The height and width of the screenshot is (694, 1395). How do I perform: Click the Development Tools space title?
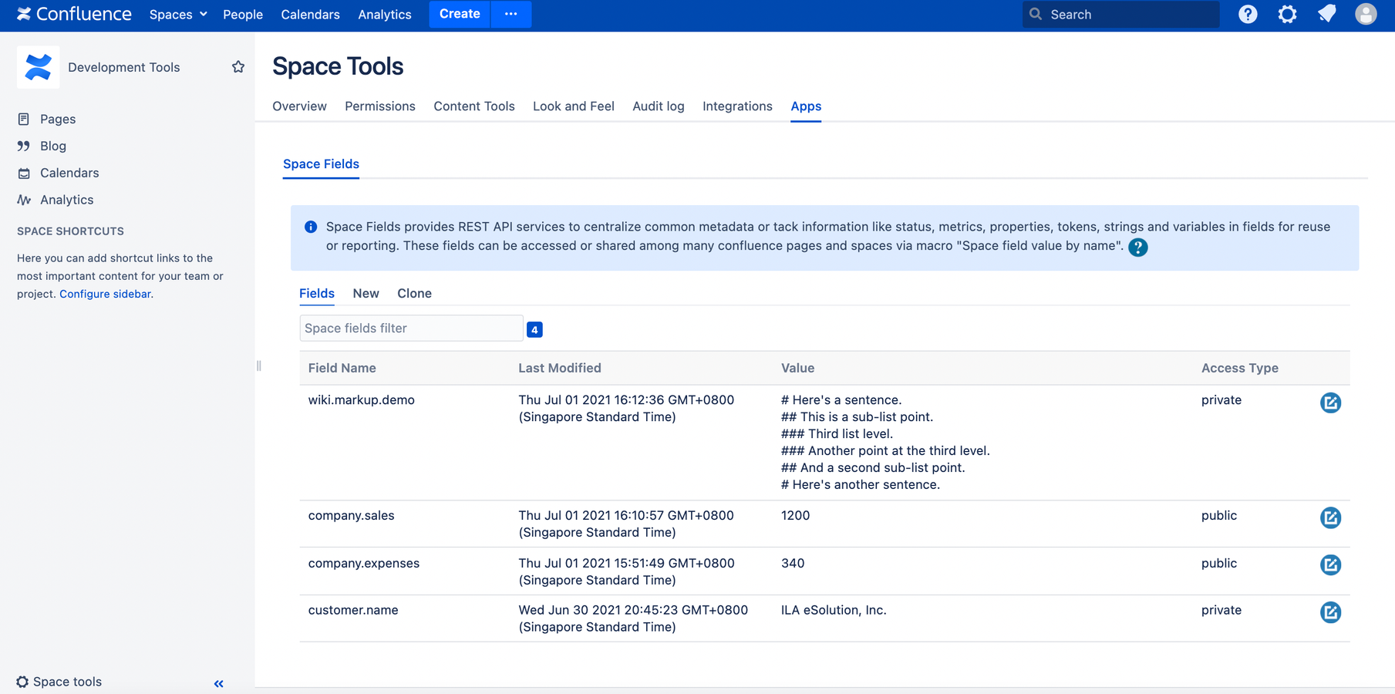123,67
